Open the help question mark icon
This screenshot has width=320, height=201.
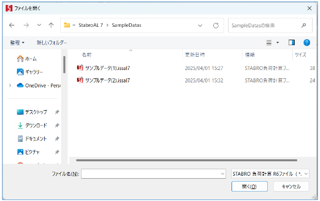tap(307, 43)
